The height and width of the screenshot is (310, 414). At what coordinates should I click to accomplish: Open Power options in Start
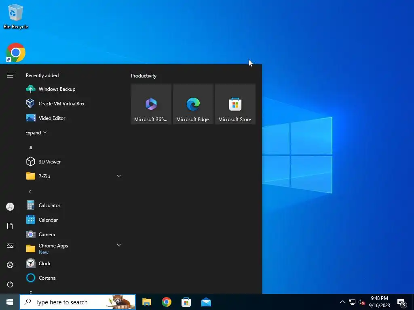pyautogui.click(x=10, y=284)
